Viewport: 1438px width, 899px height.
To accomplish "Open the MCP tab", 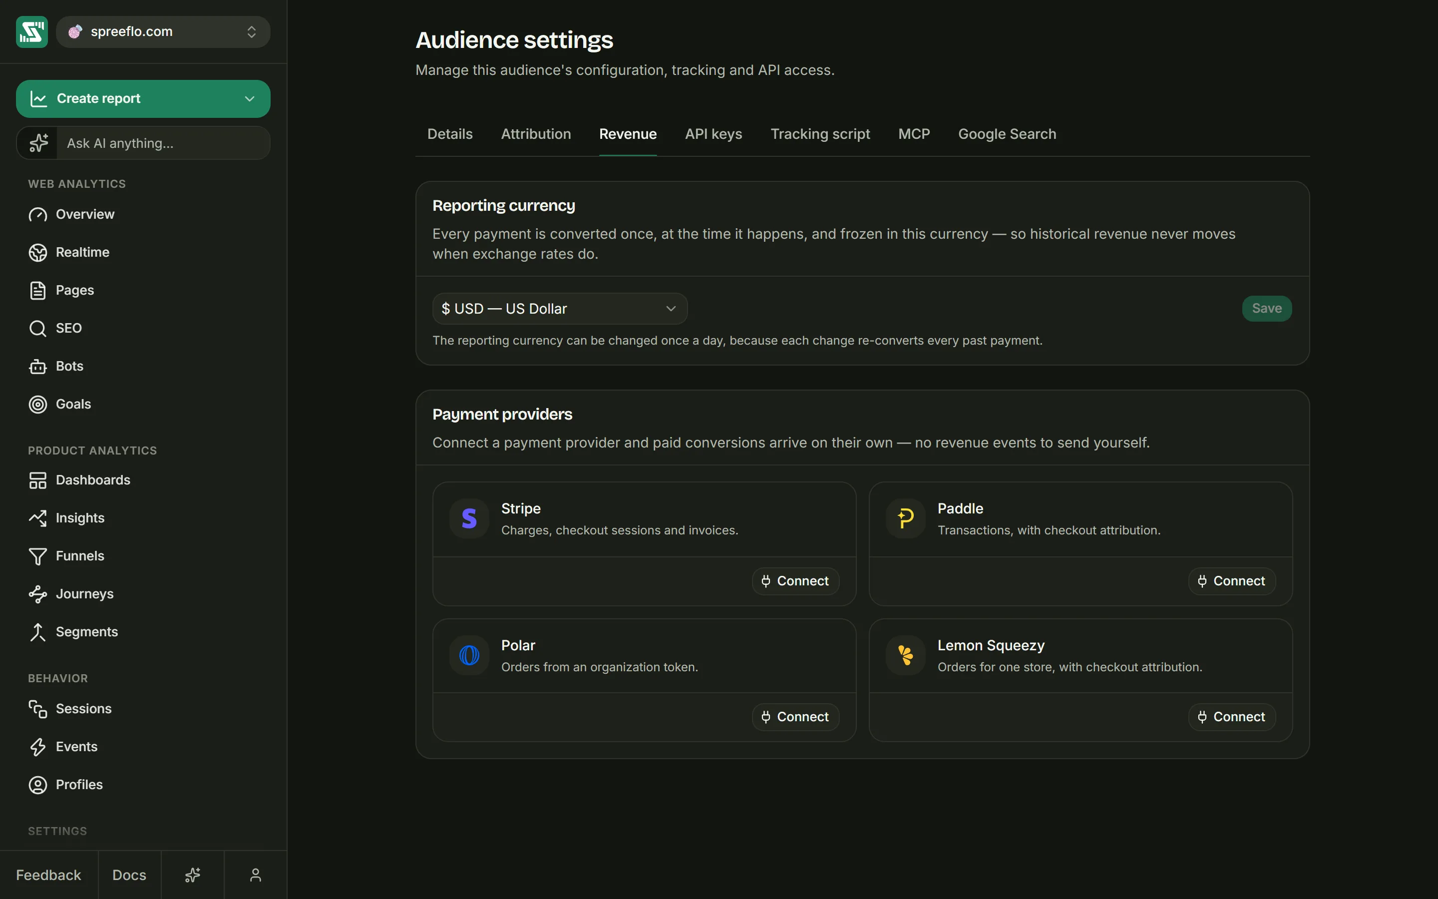I will (914, 134).
